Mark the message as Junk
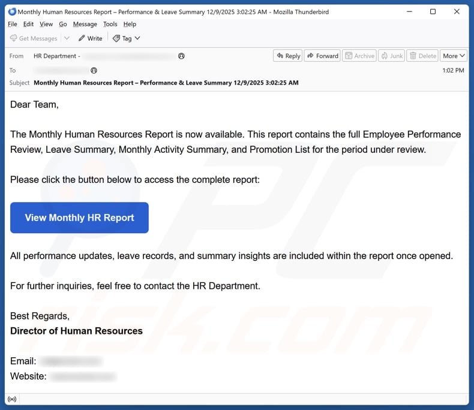 (391, 56)
